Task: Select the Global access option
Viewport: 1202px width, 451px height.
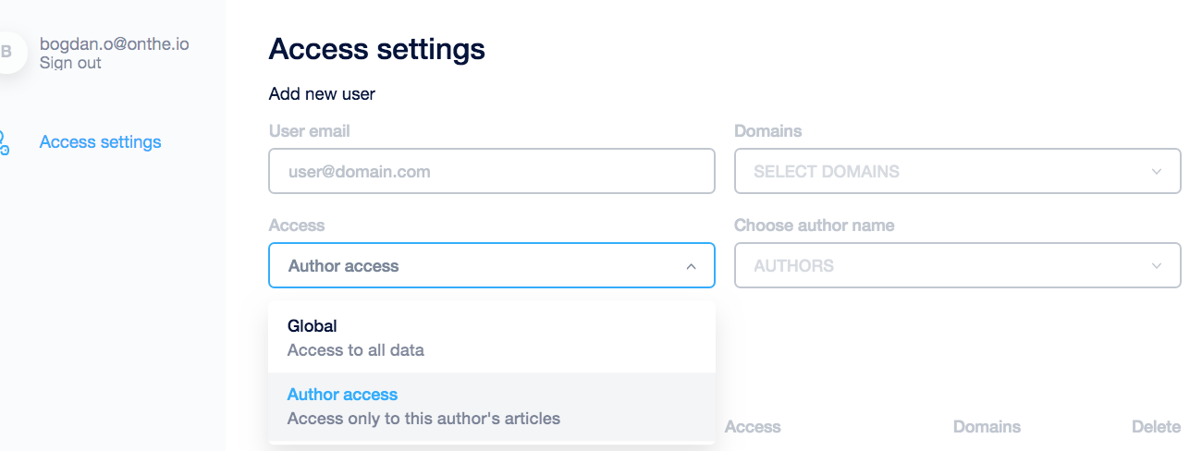Action: (x=492, y=338)
